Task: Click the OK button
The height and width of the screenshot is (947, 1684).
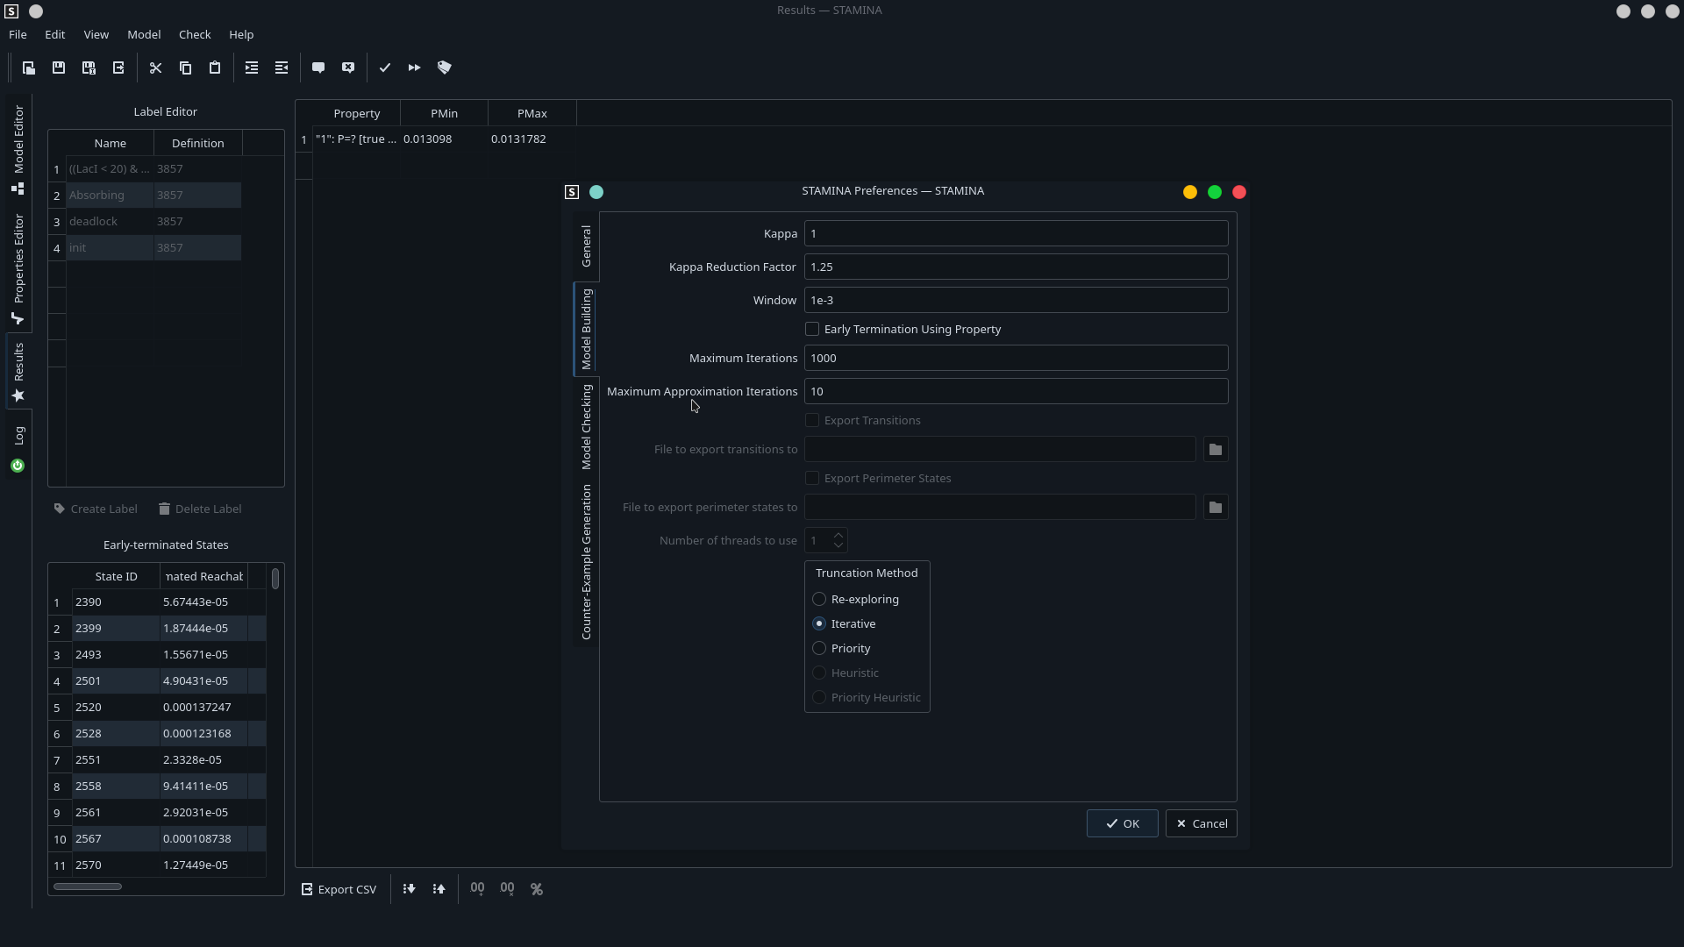Action: [1122, 824]
